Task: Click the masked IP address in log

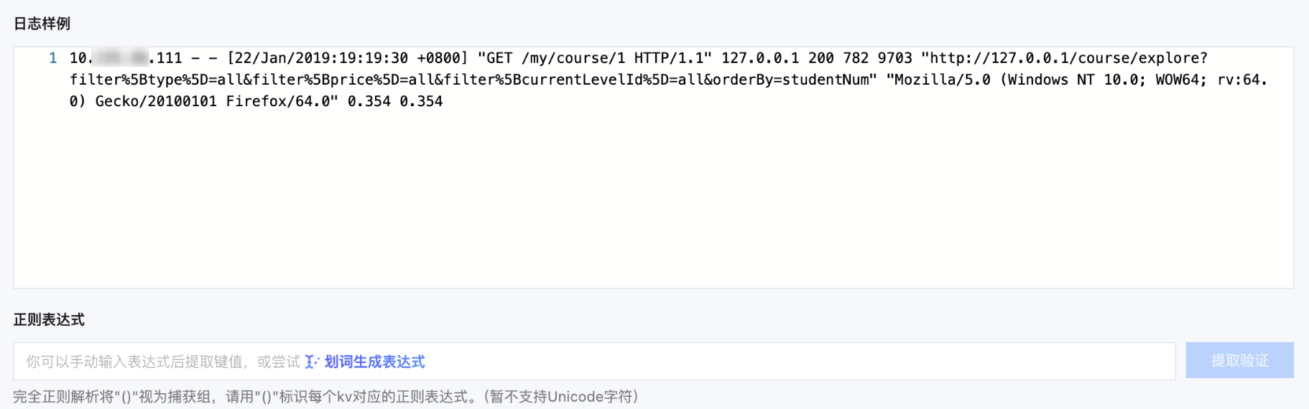Action: click(x=121, y=58)
